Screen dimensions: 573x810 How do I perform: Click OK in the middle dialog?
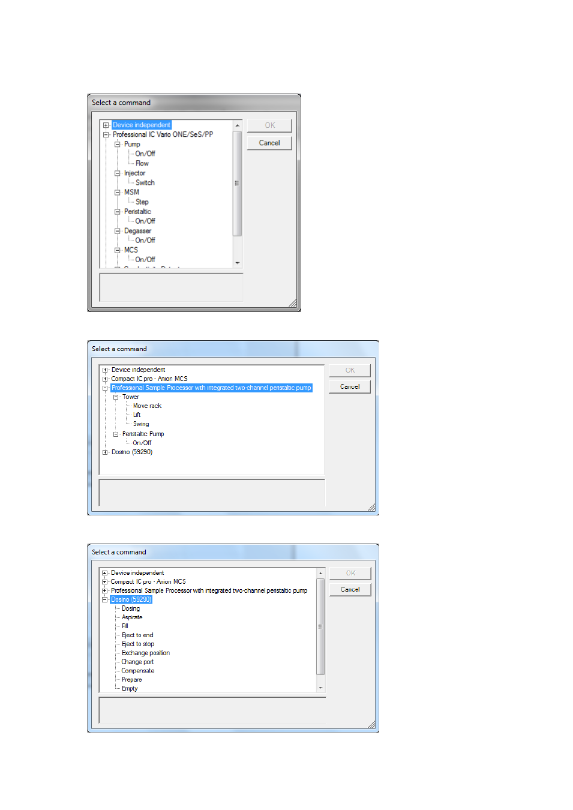[350, 370]
